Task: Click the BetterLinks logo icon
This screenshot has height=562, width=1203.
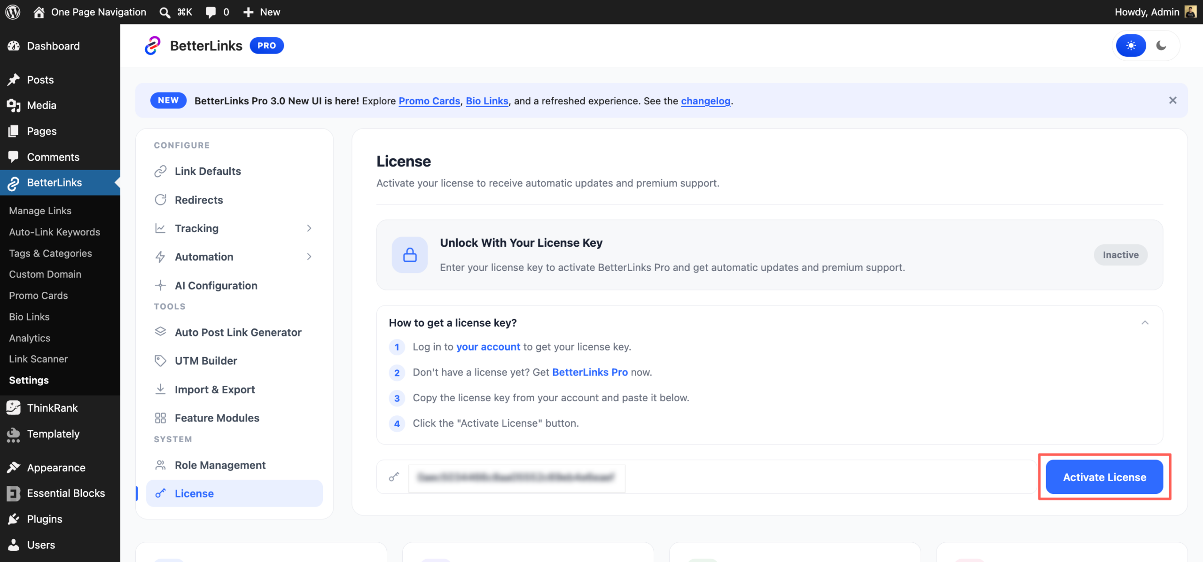Action: coord(152,46)
